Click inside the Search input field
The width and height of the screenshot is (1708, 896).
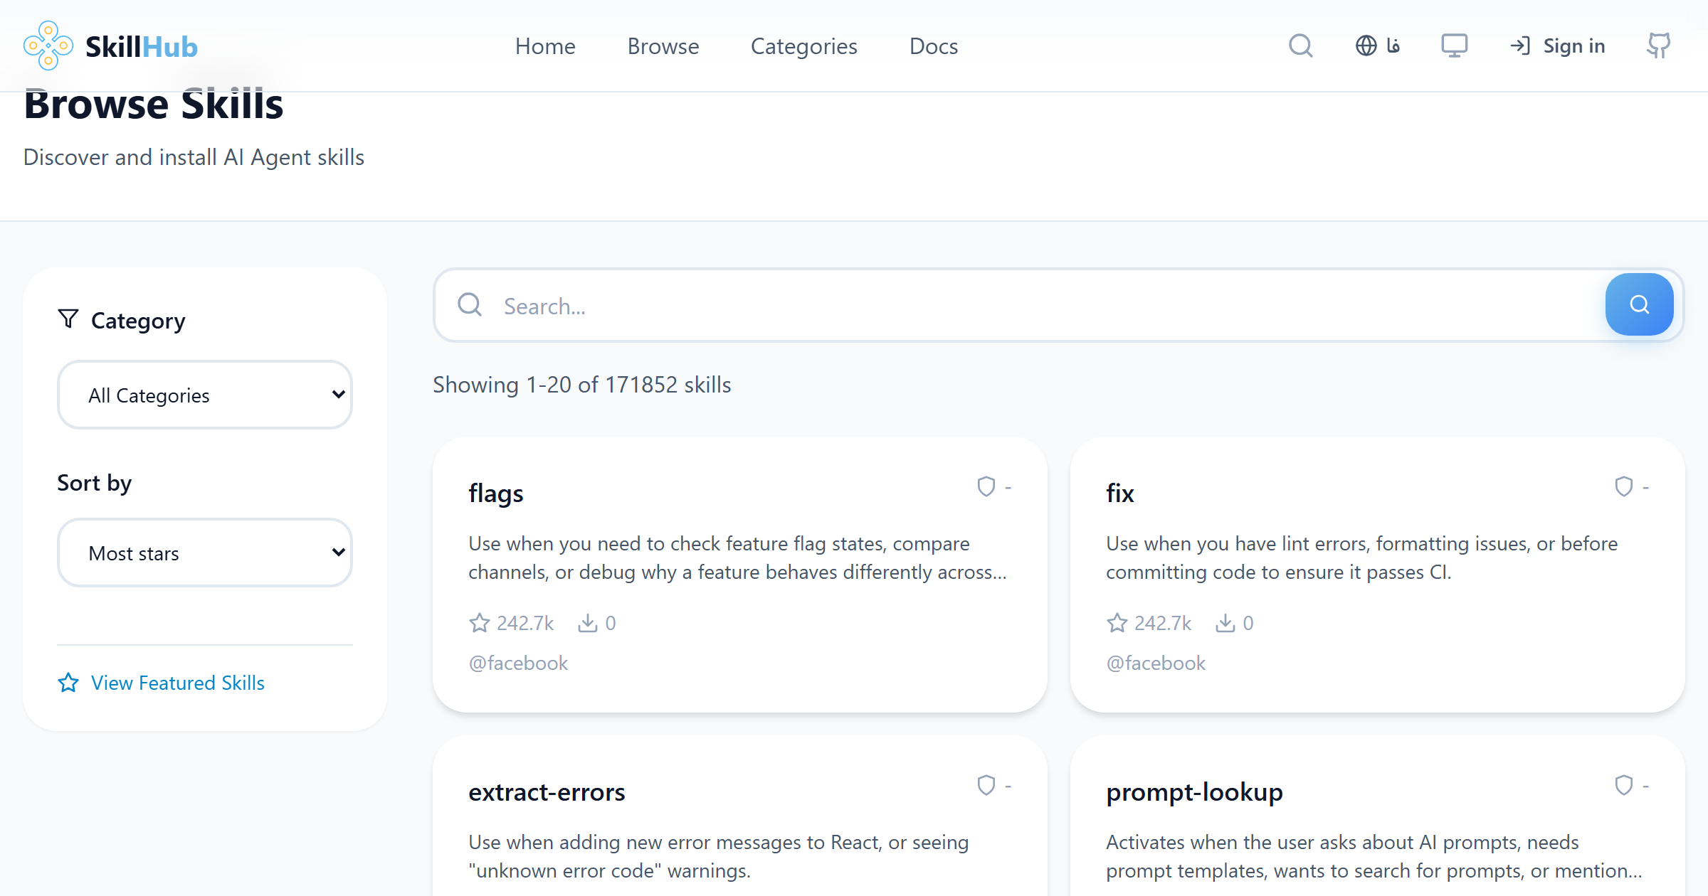pyautogui.click(x=854, y=306)
